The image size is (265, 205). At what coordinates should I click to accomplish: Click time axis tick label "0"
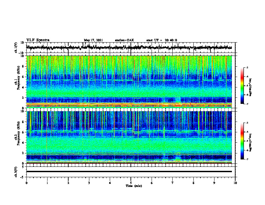click(x=26, y=183)
